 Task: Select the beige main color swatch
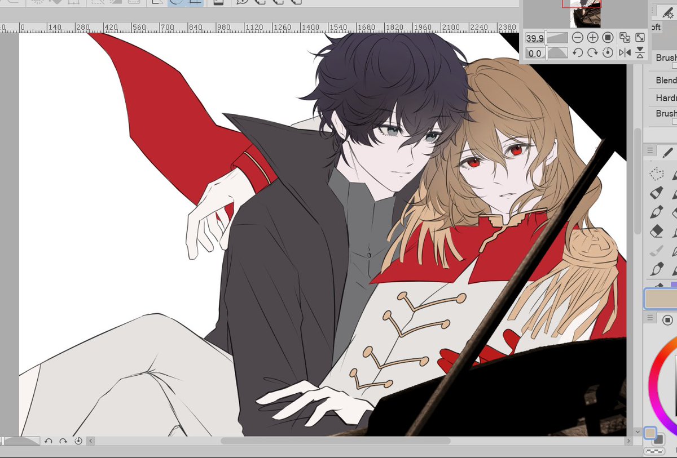pos(650,433)
